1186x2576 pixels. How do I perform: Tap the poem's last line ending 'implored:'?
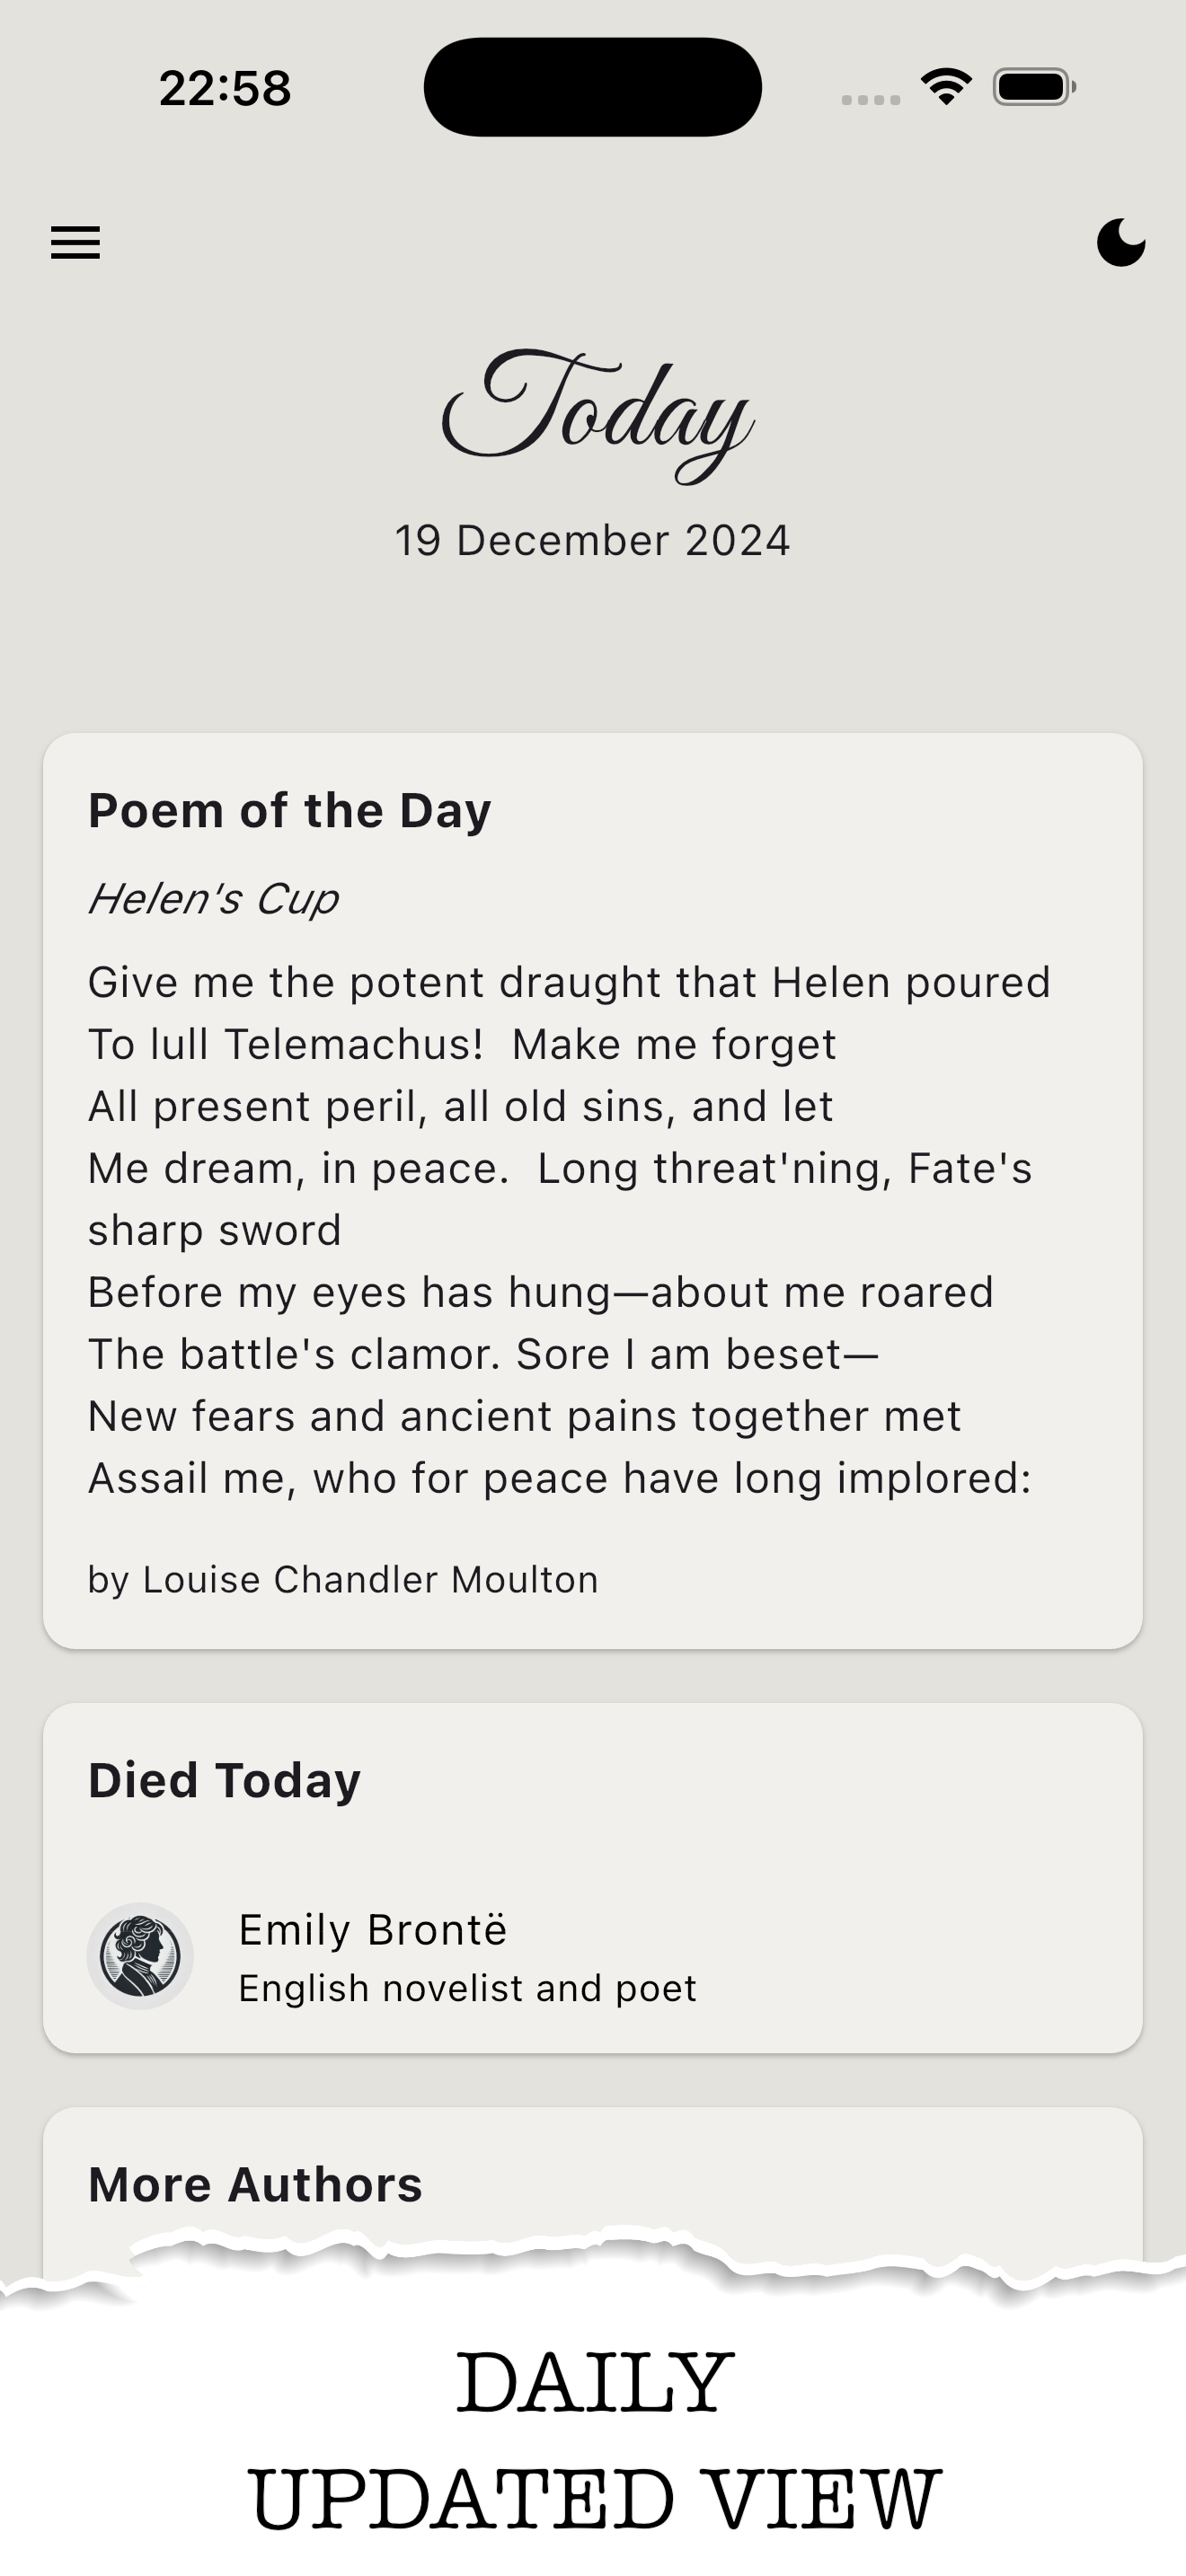tap(560, 1478)
